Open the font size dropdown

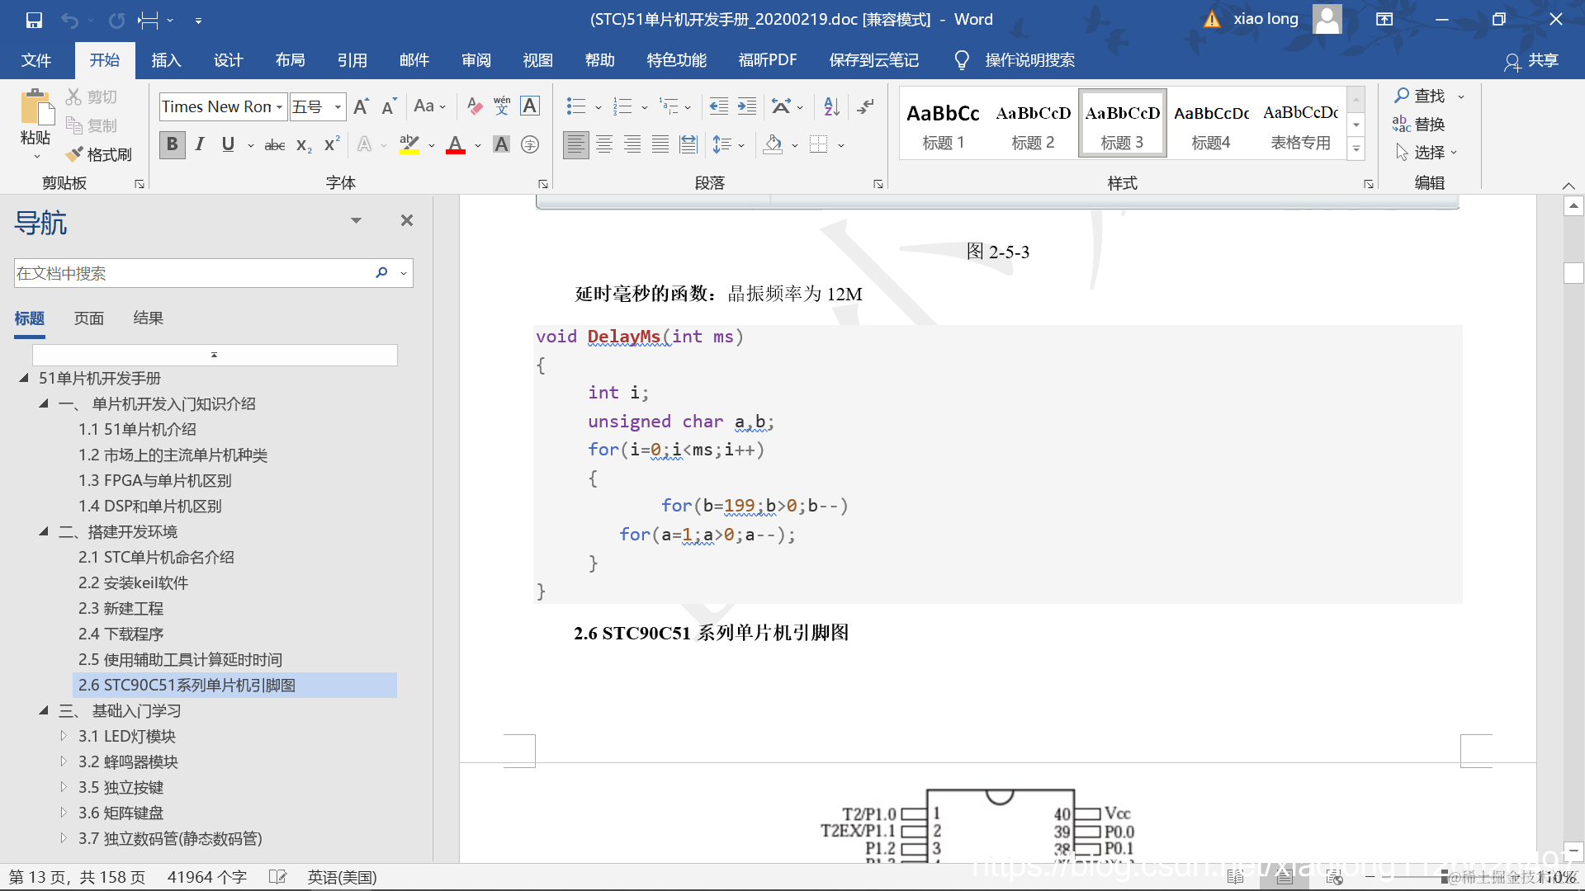[338, 106]
